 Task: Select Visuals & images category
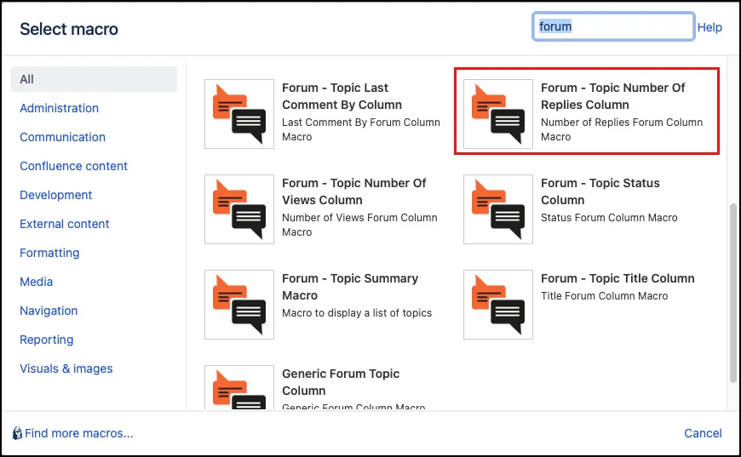click(x=66, y=368)
